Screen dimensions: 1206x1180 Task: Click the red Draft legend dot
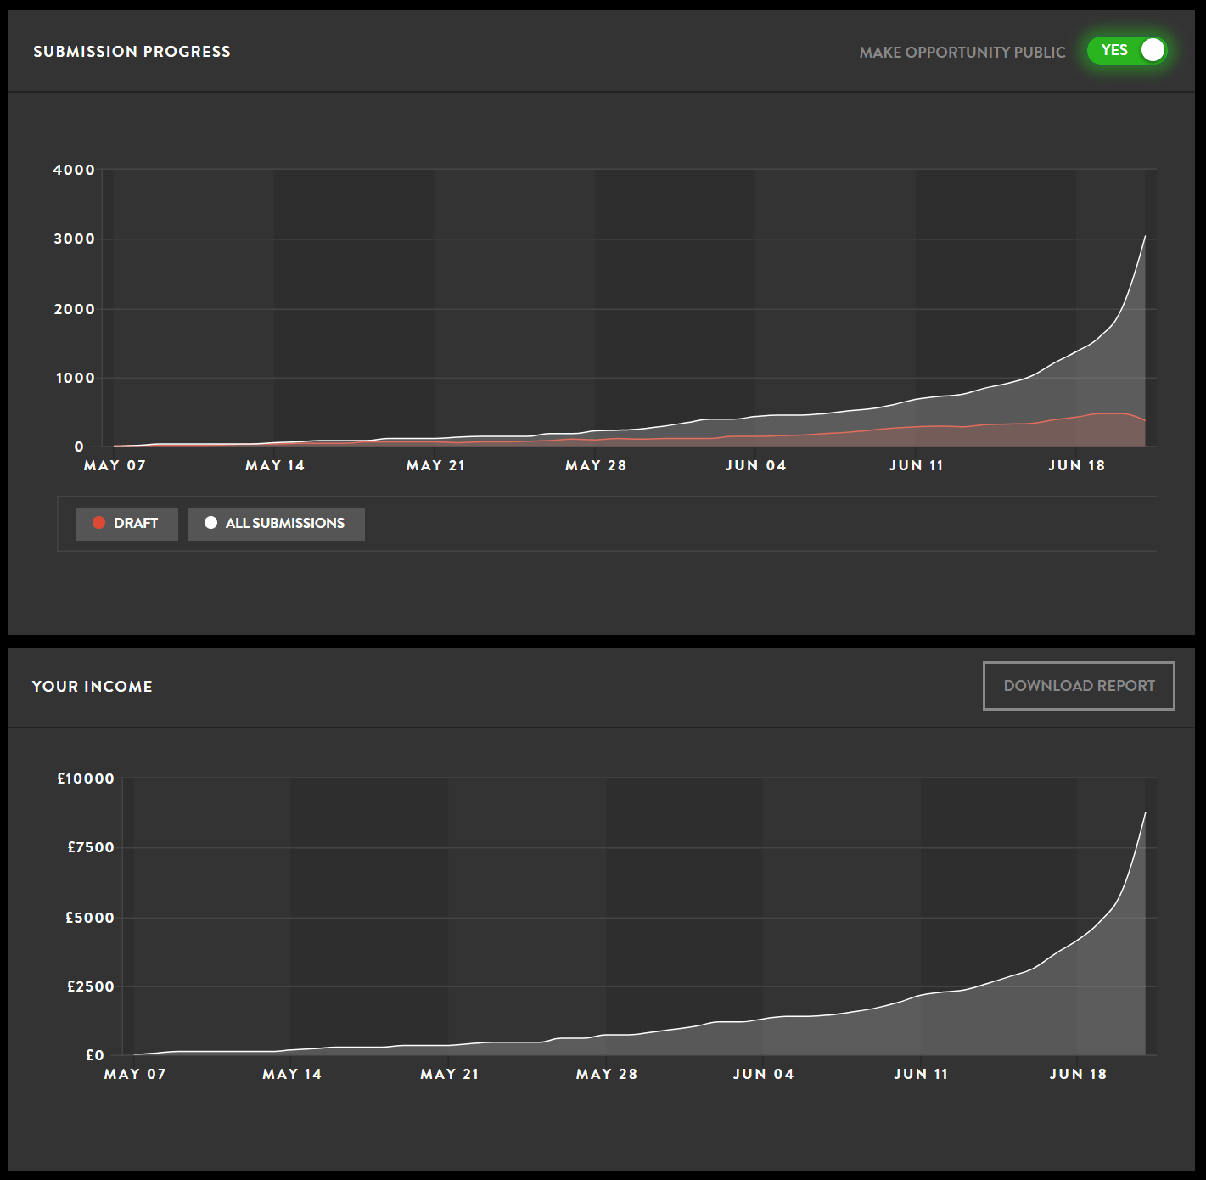pyautogui.click(x=99, y=523)
